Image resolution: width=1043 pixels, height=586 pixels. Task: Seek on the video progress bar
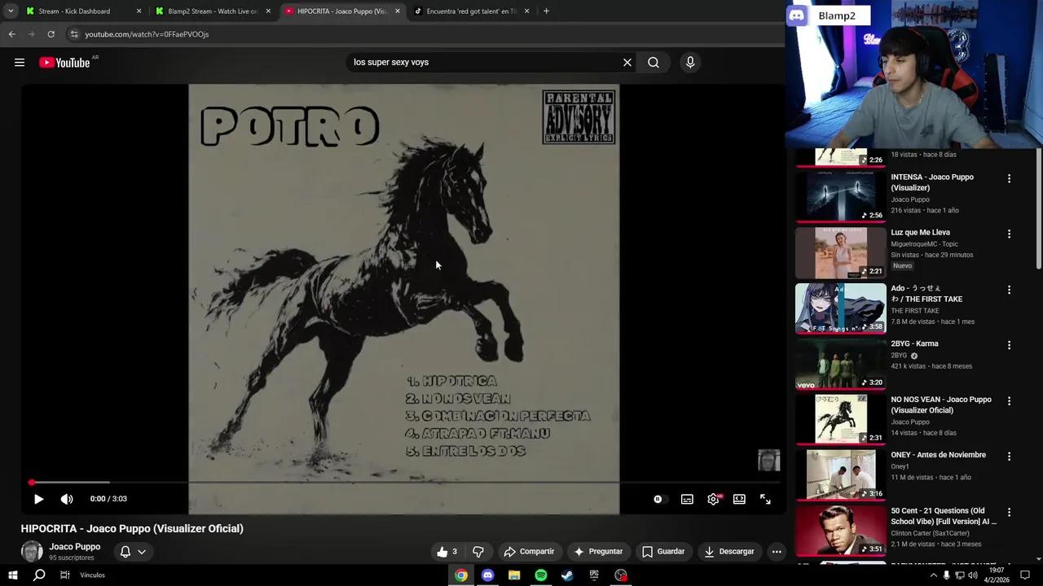pos(404,483)
